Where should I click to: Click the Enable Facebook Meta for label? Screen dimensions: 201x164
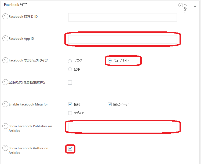[28, 104]
